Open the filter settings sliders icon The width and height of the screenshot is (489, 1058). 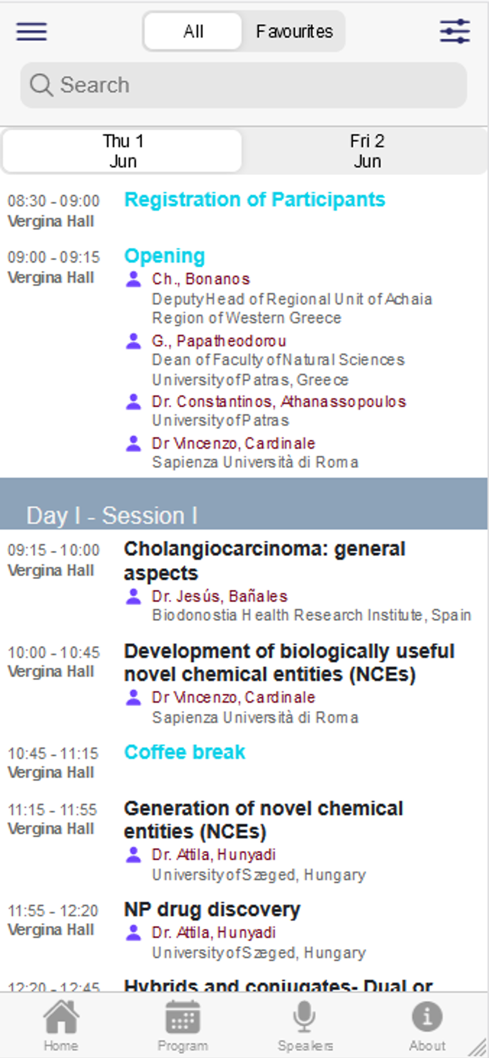(455, 32)
